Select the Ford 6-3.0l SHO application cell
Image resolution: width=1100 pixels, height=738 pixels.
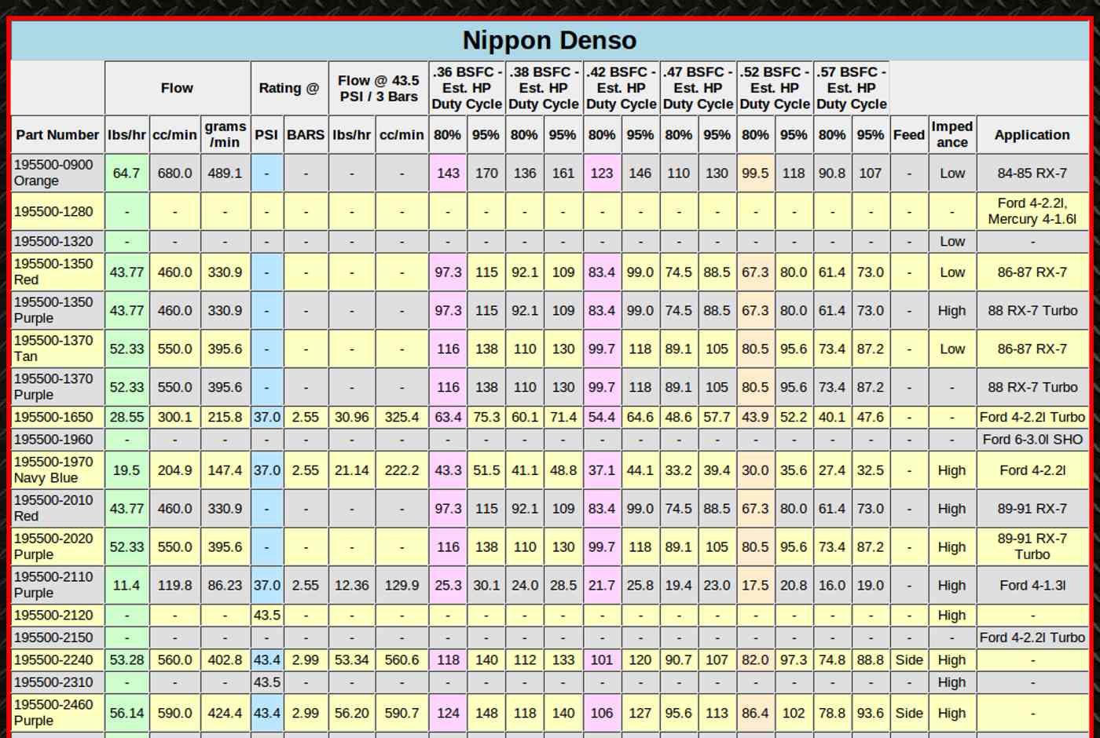click(x=1032, y=440)
